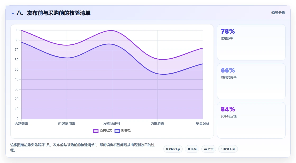Click the 内容复用率 x-axis label
This screenshot has width=296, height=163.
(x=67, y=124)
